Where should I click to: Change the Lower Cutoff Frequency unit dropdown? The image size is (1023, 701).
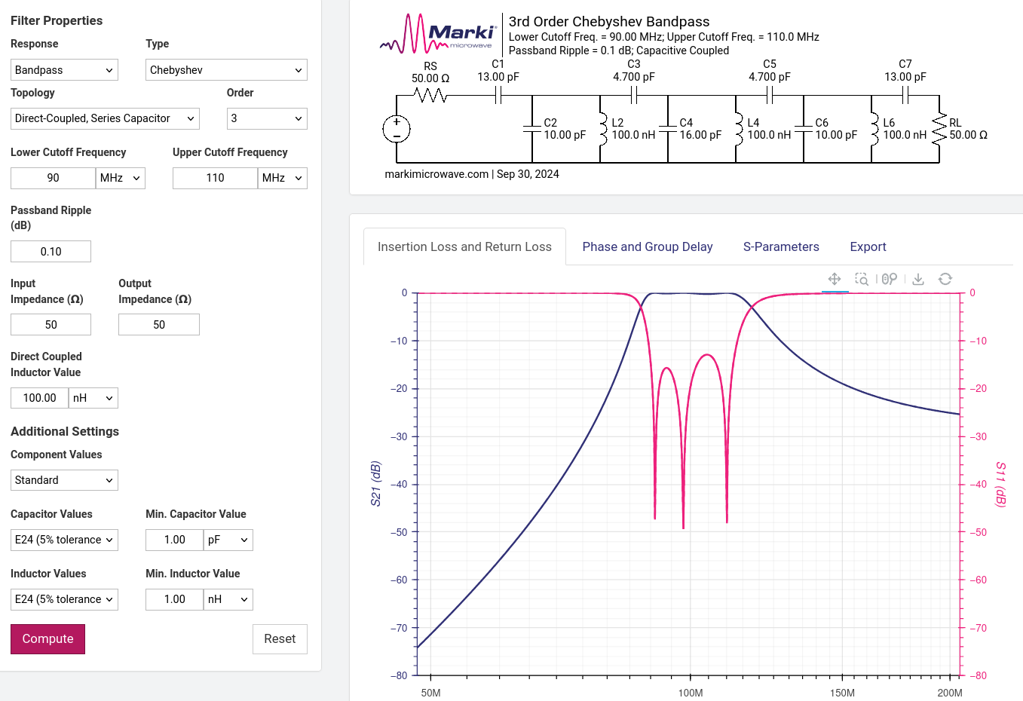(121, 178)
